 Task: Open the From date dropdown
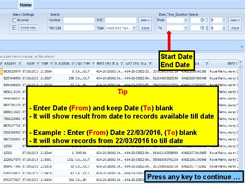[186, 20]
